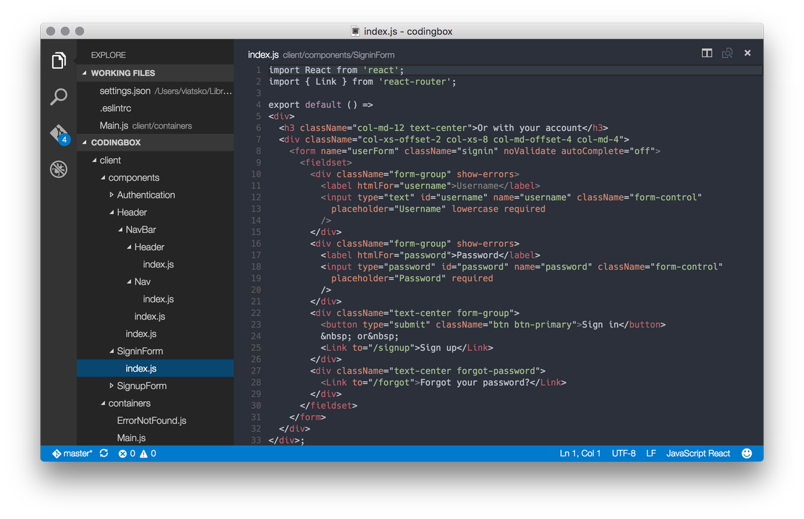804x519 pixels.
Task: Select index.js under SigninForm
Action: pyautogui.click(x=155, y=368)
